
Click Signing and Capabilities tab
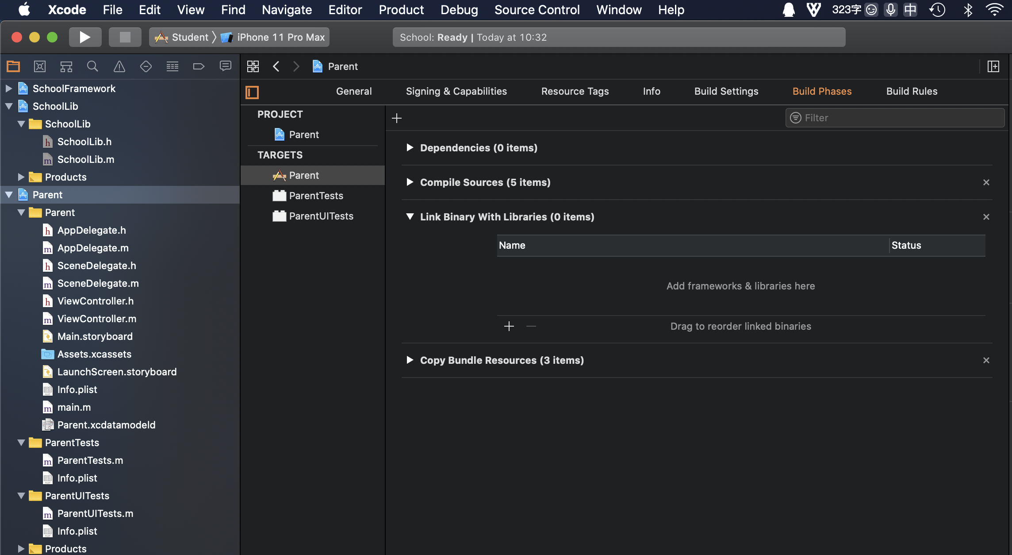coord(457,91)
